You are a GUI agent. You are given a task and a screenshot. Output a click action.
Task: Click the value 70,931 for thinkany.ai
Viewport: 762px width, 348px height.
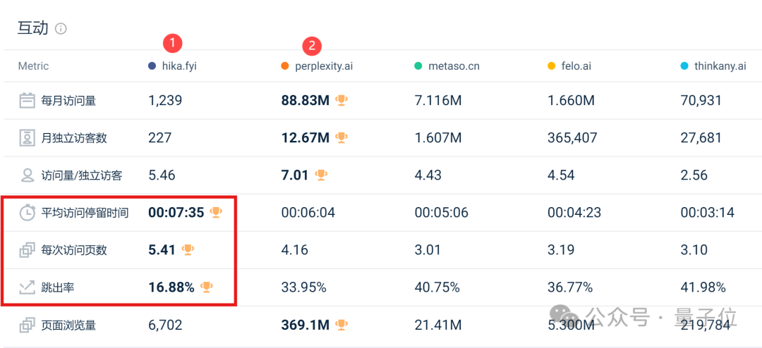coord(701,101)
